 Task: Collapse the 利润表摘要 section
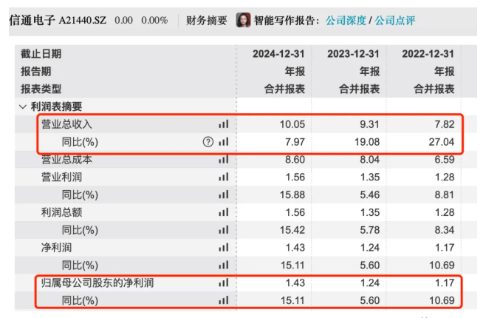[23, 106]
